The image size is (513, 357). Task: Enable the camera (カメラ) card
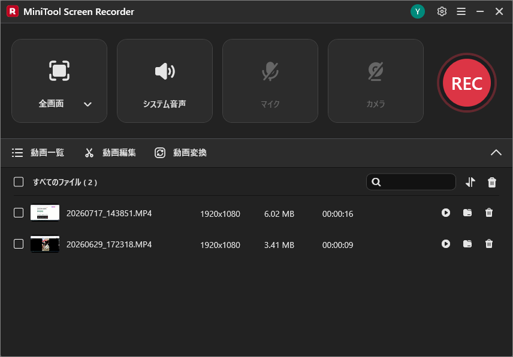pos(376,81)
